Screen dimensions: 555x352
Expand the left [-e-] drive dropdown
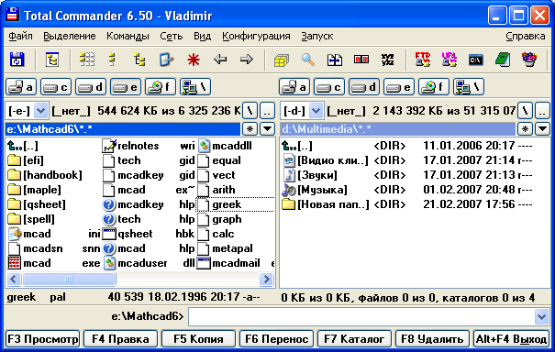pyautogui.click(x=40, y=111)
